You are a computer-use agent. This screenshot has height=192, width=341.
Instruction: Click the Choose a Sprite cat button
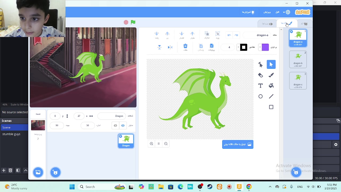tap(55, 172)
